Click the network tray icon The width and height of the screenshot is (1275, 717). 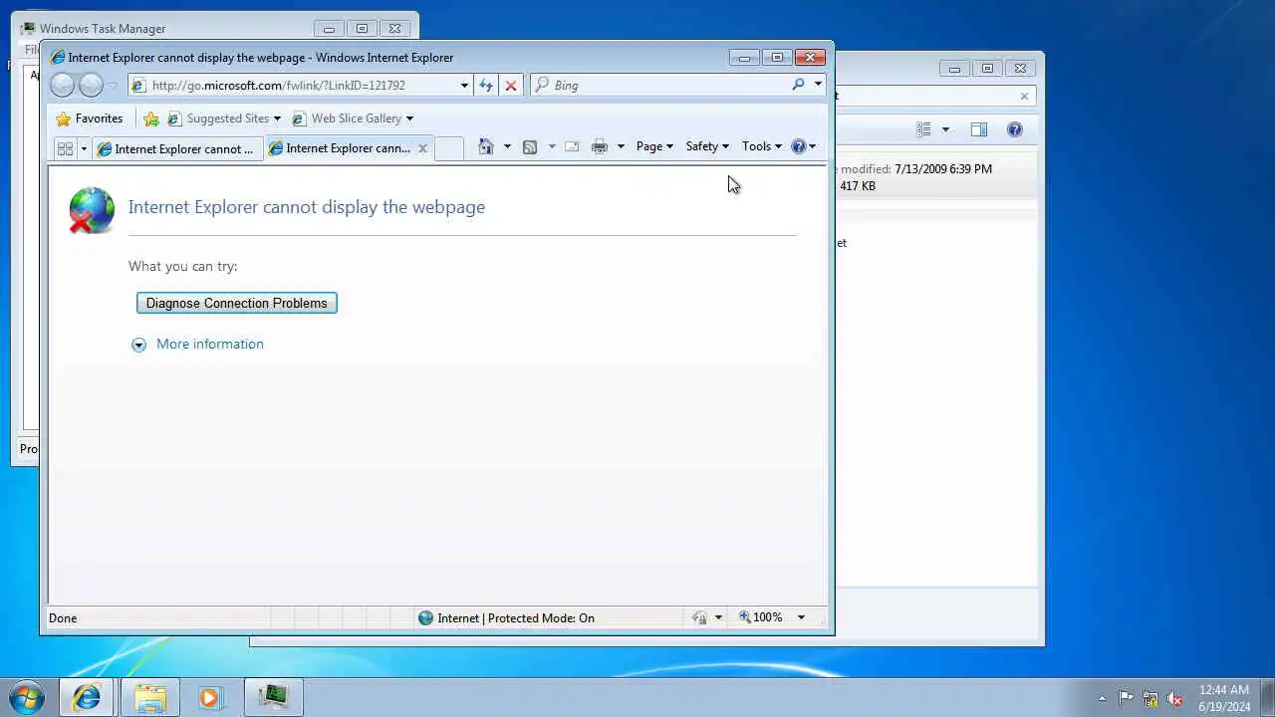[x=1150, y=698]
